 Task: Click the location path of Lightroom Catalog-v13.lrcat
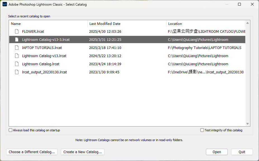pyautogui.click(x=198, y=56)
